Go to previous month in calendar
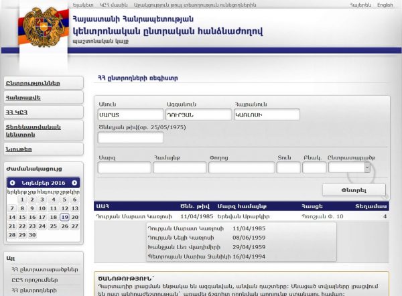This screenshot has height=296, width=402. point(11,182)
